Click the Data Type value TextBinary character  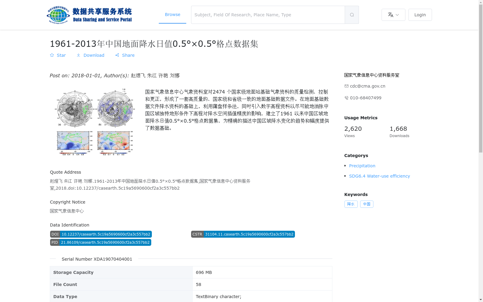coord(219,297)
